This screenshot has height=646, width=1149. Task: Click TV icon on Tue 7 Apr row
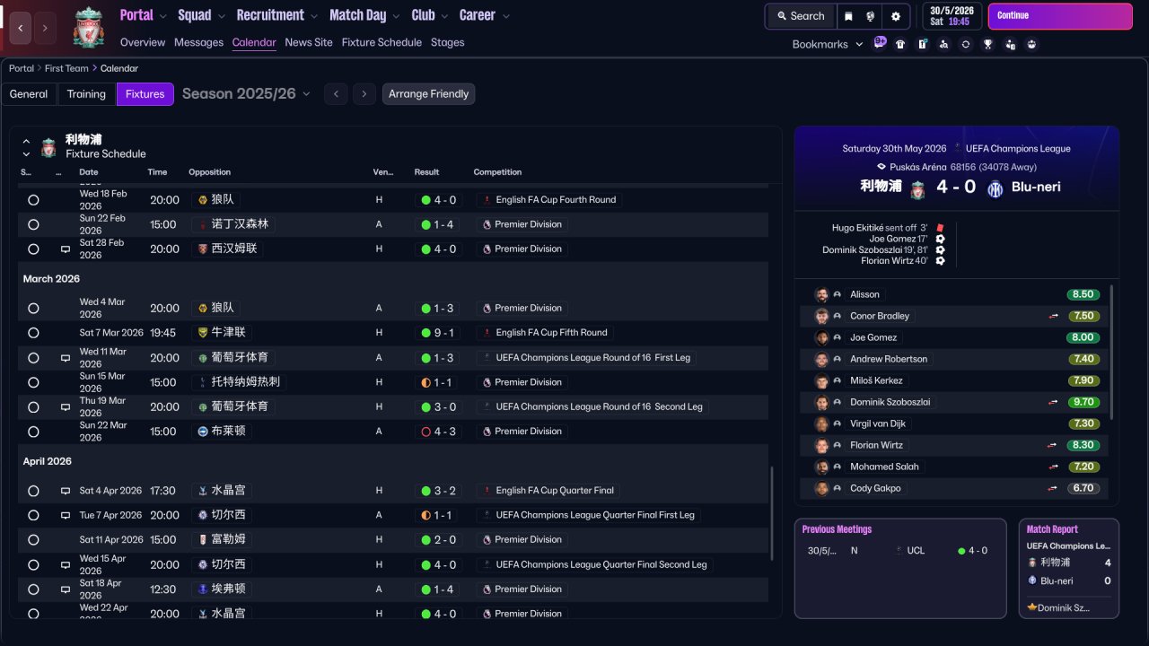pos(66,516)
